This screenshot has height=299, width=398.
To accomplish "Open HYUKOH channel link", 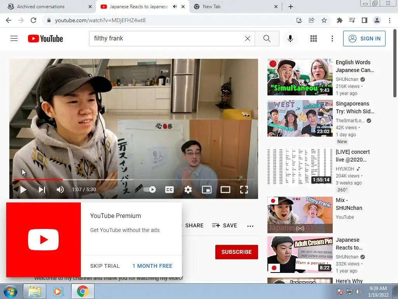I will click(x=345, y=169).
